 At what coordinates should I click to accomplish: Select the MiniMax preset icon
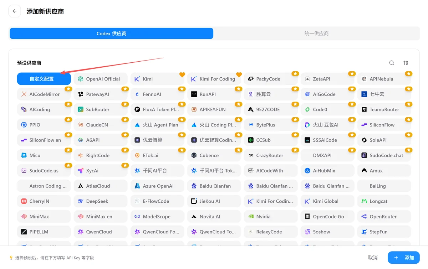pos(24,217)
